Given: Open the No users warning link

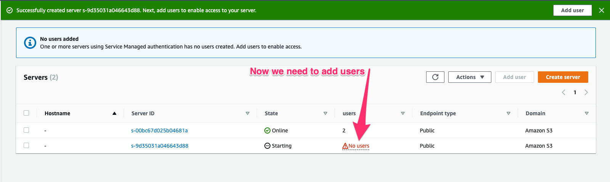Looking at the screenshot, I should pyautogui.click(x=359, y=146).
